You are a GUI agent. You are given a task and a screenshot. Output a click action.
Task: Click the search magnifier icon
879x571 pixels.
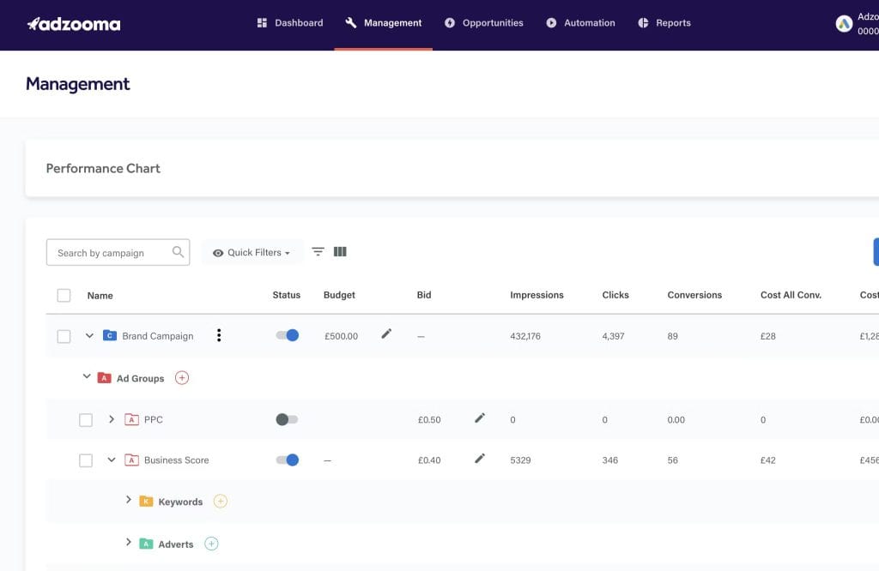tap(178, 252)
